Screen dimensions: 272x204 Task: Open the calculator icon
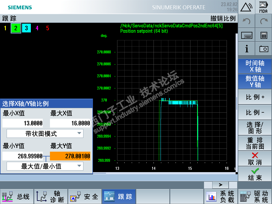pyautogui.click(x=264, y=35)
